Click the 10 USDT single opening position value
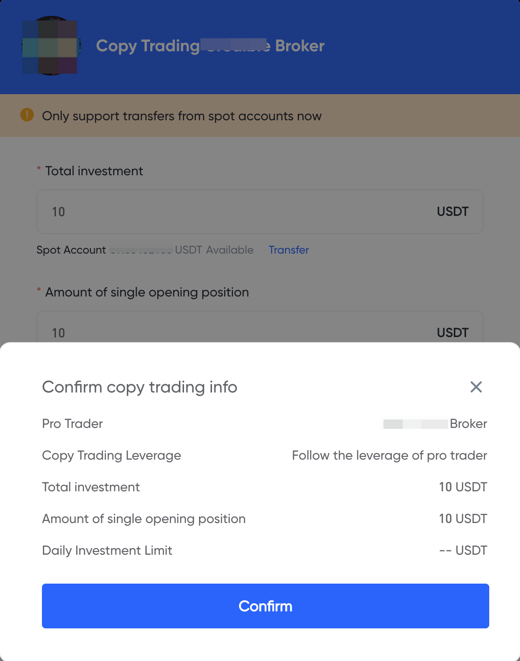This screenshot has height=661, width=520. (463, 519)
